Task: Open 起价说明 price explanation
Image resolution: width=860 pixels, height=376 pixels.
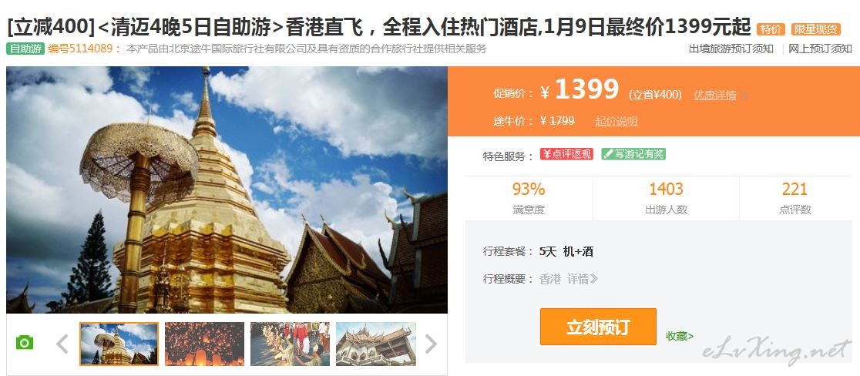Action: [x=616, y=121]
